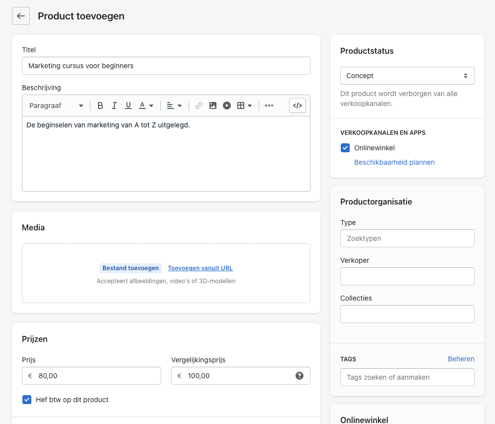
Task: Click the back arrow next to Product toevoegen
Action: point(21,16)
